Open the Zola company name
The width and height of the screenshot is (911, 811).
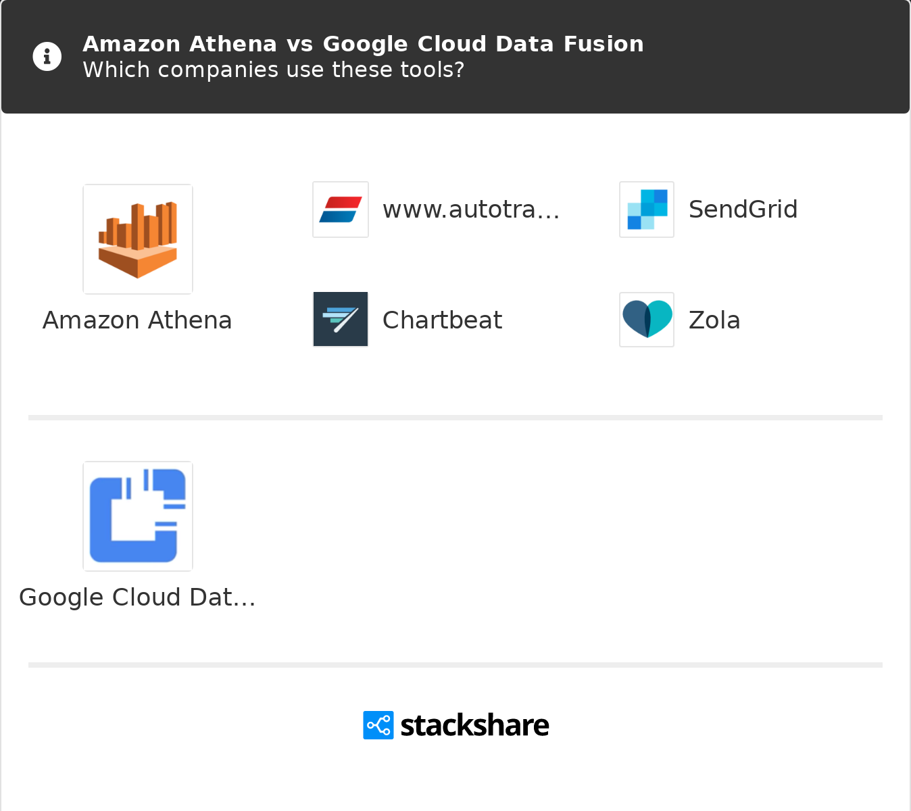[714, 320]
